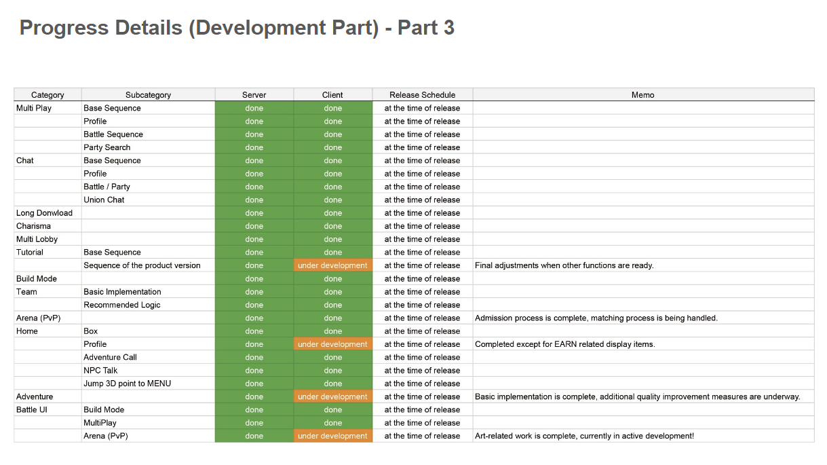This screenshot has height=465, width=827.
Task: Select the 'Release Schedule' column header
Action: [x=423, y=95]
